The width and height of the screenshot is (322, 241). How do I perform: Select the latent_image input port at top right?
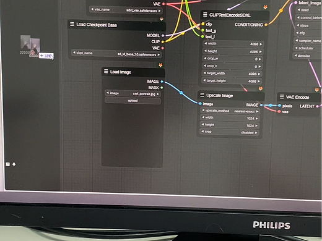point(295,2)
